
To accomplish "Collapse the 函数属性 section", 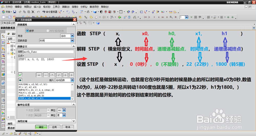I will [x=74, y=24].
